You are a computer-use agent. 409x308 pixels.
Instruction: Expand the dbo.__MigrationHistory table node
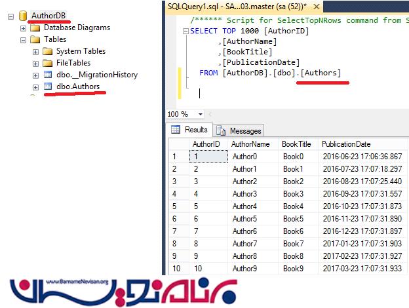click(x=35, y=75)
